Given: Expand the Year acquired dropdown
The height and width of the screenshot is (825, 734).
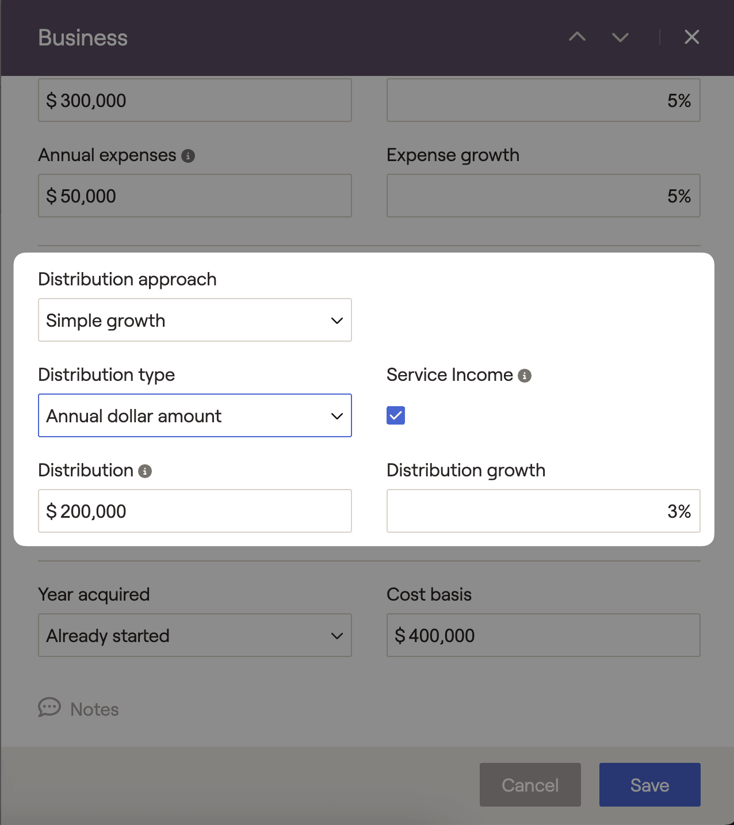Looking at the screenshot, I should [x=194, y=635].
